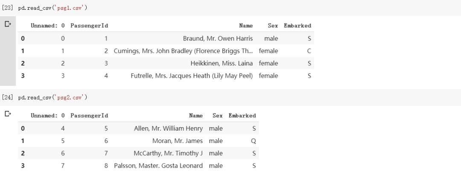Click the PassengerId header in second table
The height and width of the screenshot is (175, 461).
tap(89, 115)
